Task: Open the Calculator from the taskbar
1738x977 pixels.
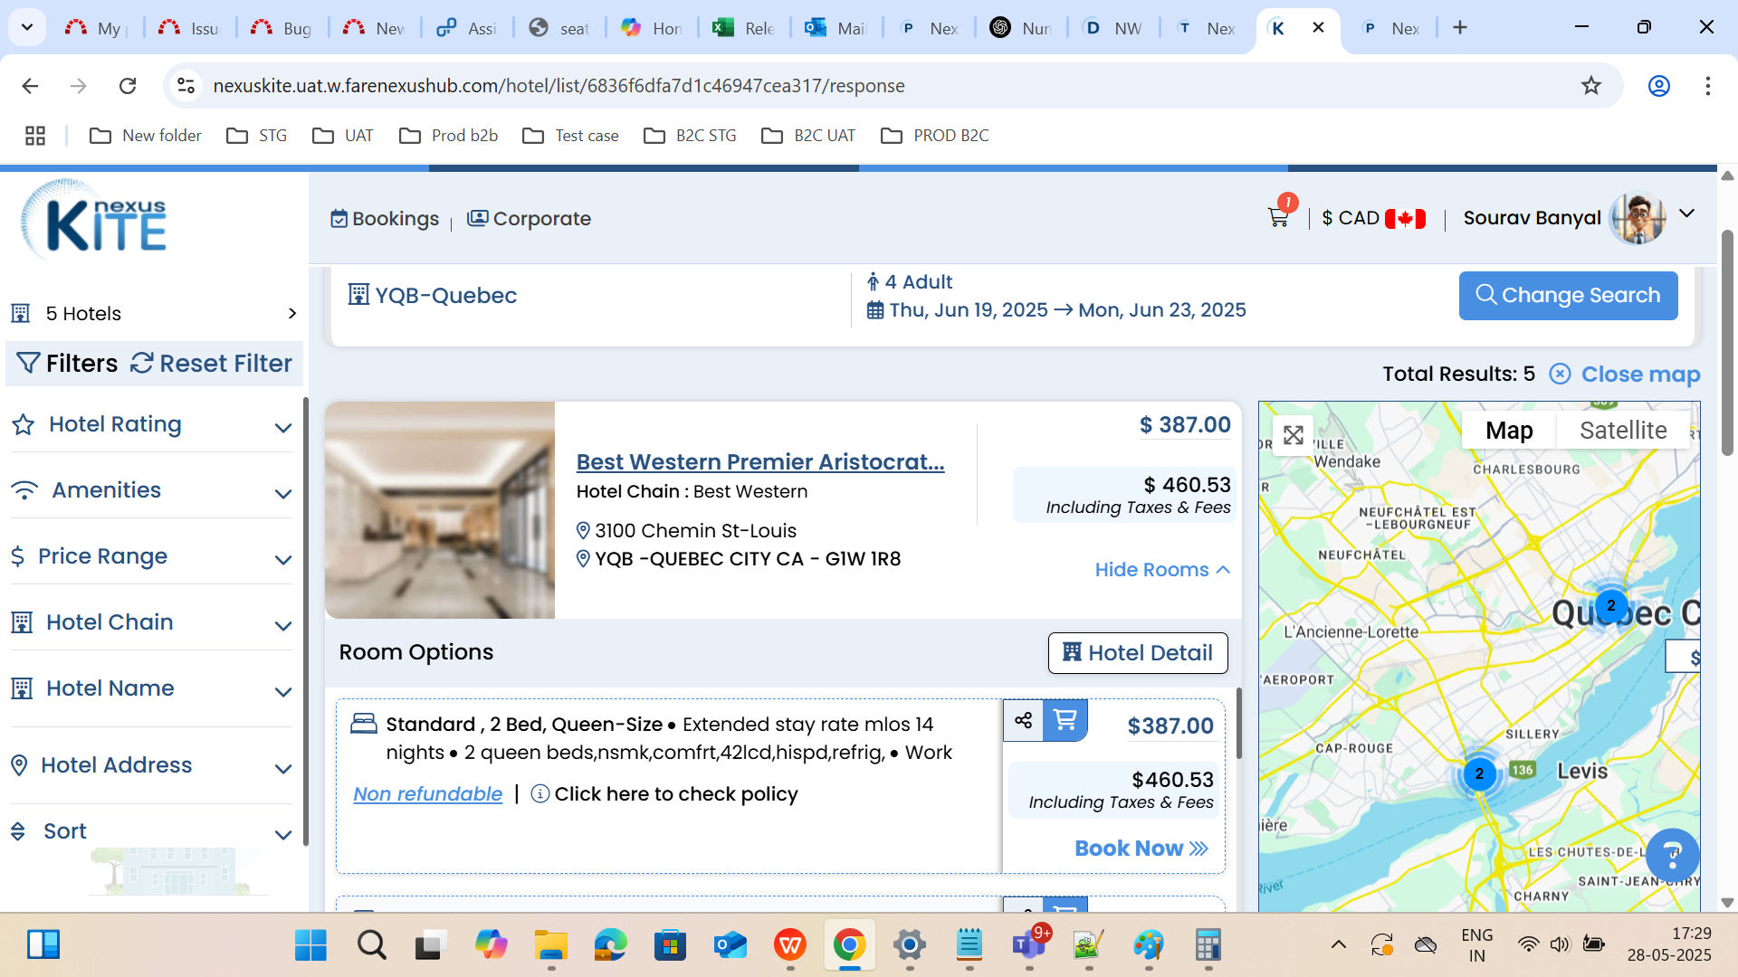Action: (1208, 945)
